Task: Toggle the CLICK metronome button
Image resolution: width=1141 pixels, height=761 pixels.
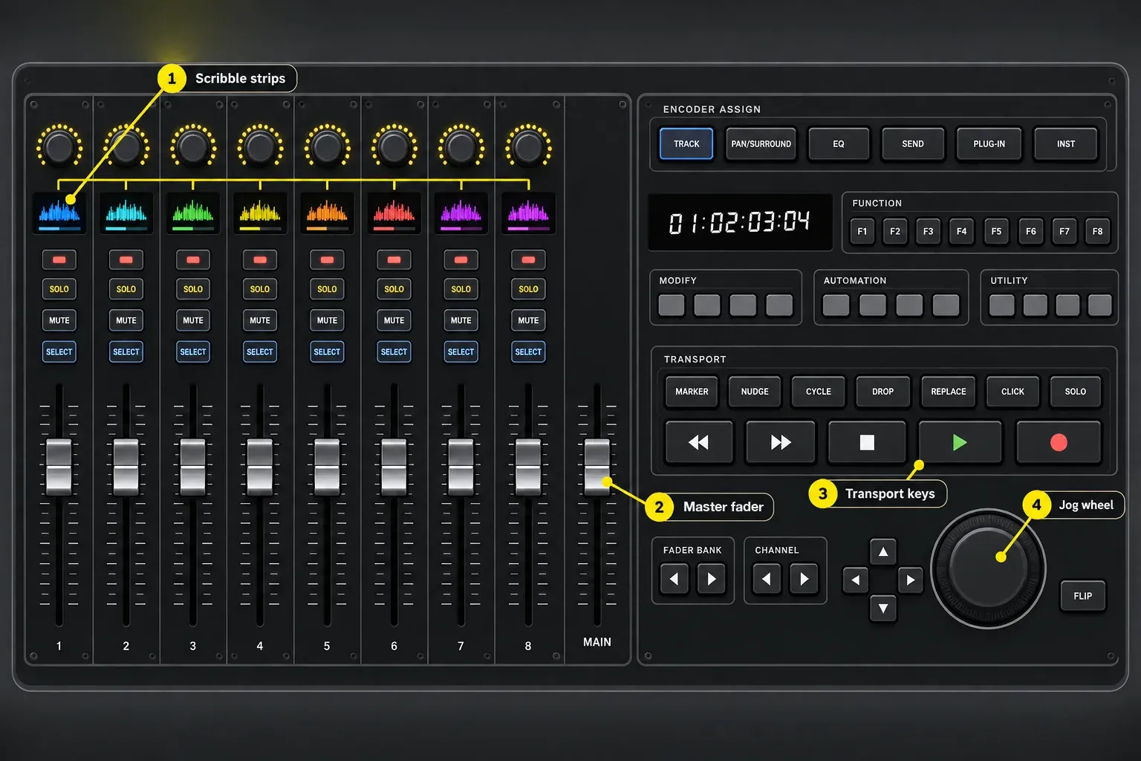Action: (1012, 392)
